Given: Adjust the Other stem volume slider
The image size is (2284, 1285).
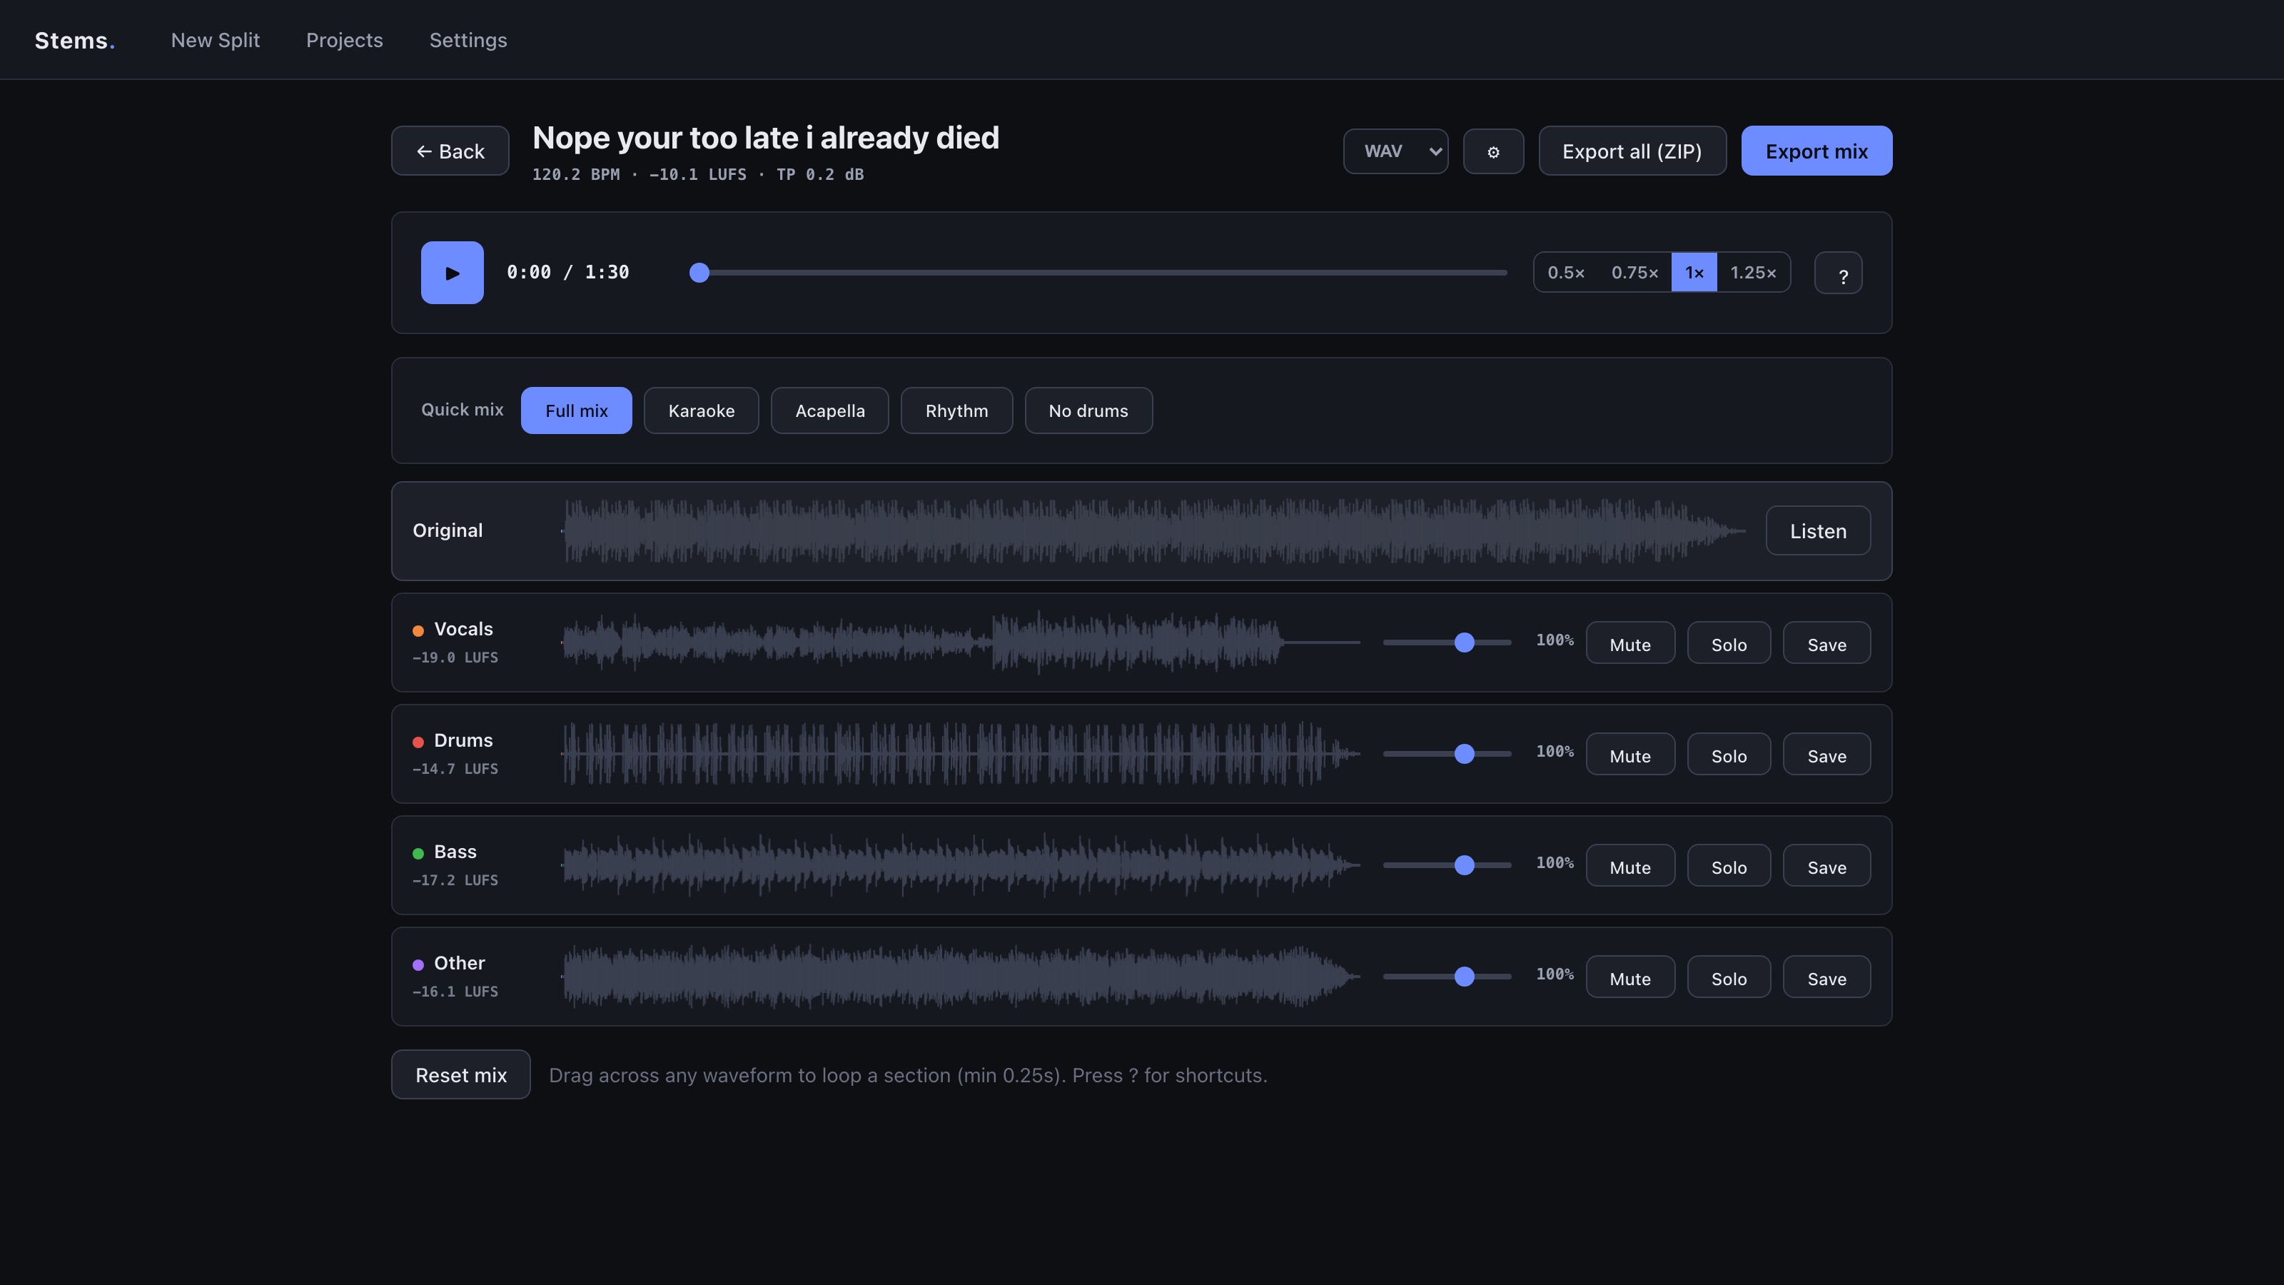Looking at the screenshot, I should [x=1447, y=977].
